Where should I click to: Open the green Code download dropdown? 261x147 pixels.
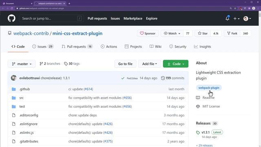176,64
